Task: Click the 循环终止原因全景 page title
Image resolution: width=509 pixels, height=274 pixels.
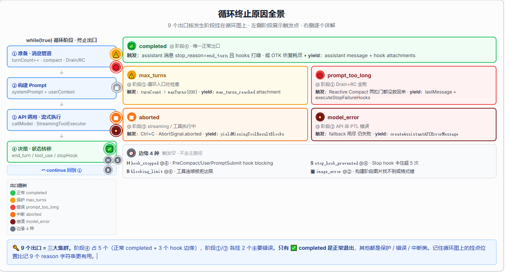Action: pyautogui.click(x=252, y=14)
